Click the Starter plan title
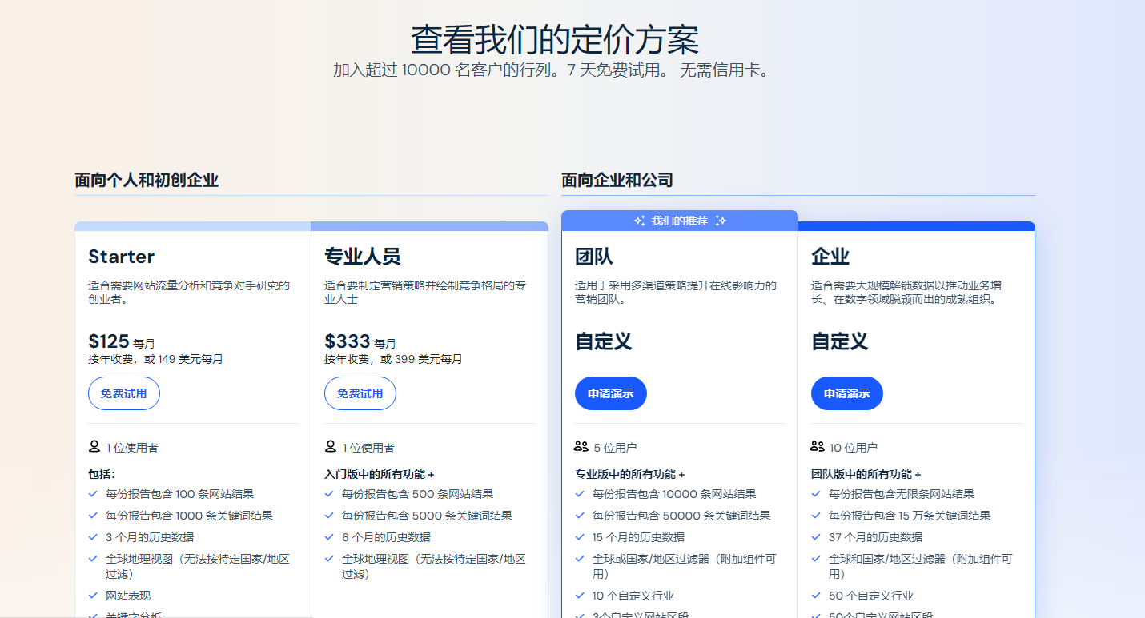 tap(121, 257)
